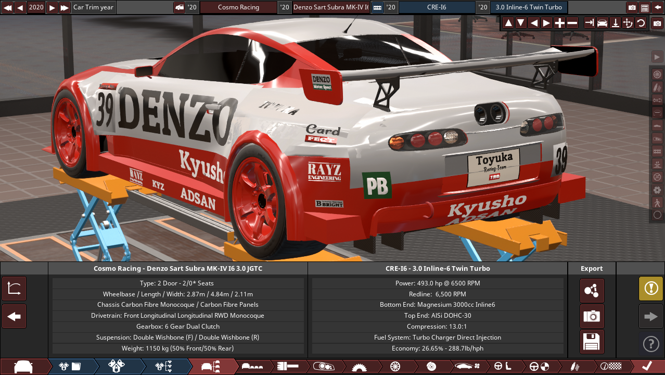Viewport: 665px width, 375px height.
Task: Rotate camera left with the left triangle
Action: click(534, 23)
